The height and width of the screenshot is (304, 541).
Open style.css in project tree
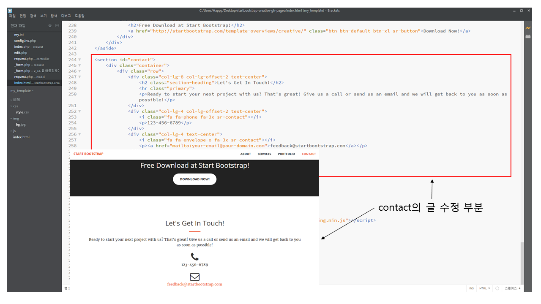(x=22, y=112)
